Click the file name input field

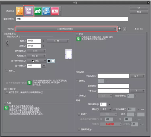coord(72,19)
